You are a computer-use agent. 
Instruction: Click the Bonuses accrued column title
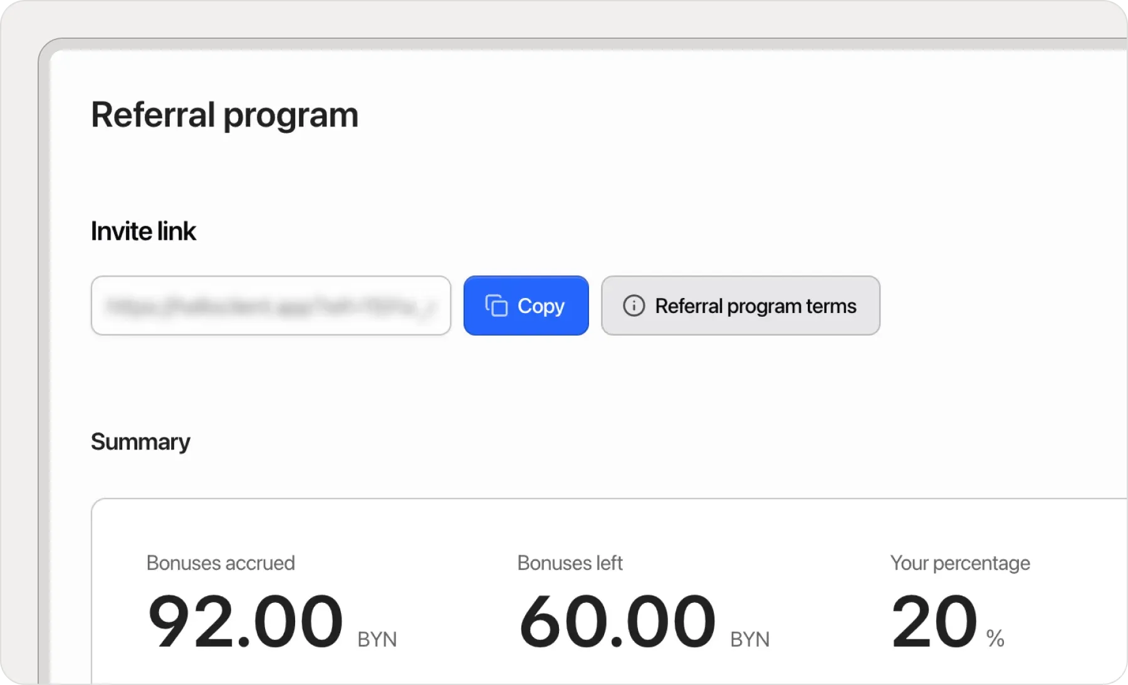[221, 562]
